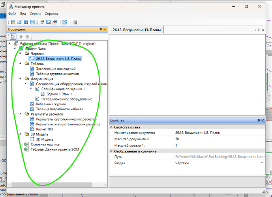Click the open folder toolbar icon
The width and height of the screenshot is (272, 197).
(19, 22)
